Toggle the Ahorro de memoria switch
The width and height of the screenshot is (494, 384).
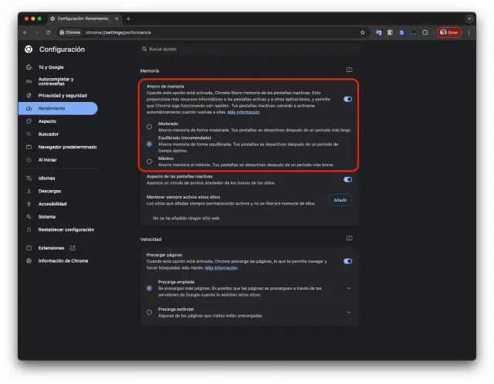347,99
